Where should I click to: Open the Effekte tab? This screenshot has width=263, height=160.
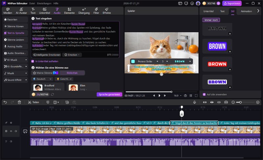coord(107,11)
